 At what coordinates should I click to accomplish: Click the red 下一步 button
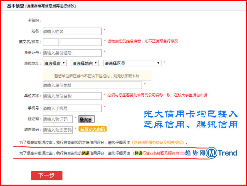47,175
